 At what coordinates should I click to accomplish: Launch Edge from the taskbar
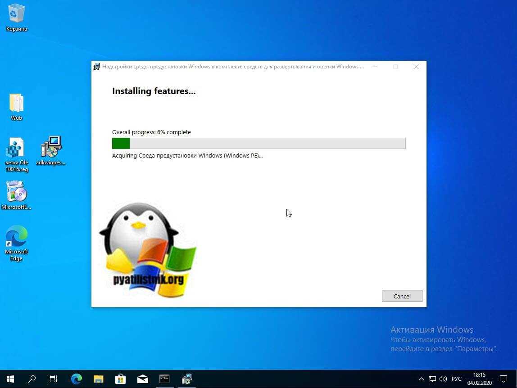click(x=77, y=379)
